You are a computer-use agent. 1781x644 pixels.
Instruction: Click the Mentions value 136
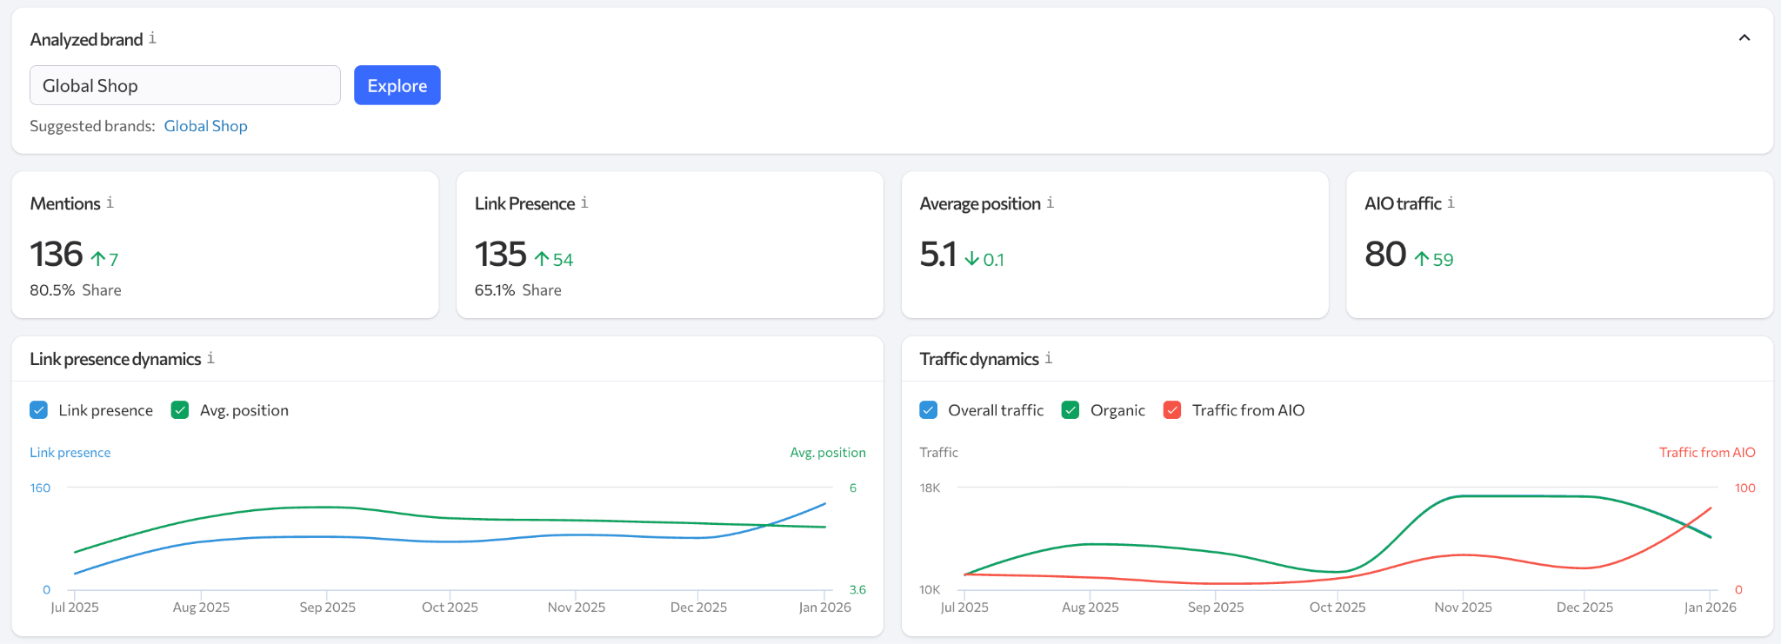[57, 255]
